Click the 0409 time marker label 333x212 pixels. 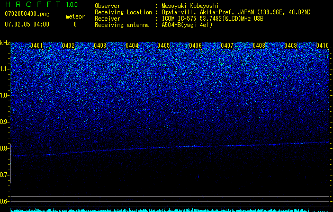click(291, 46)
